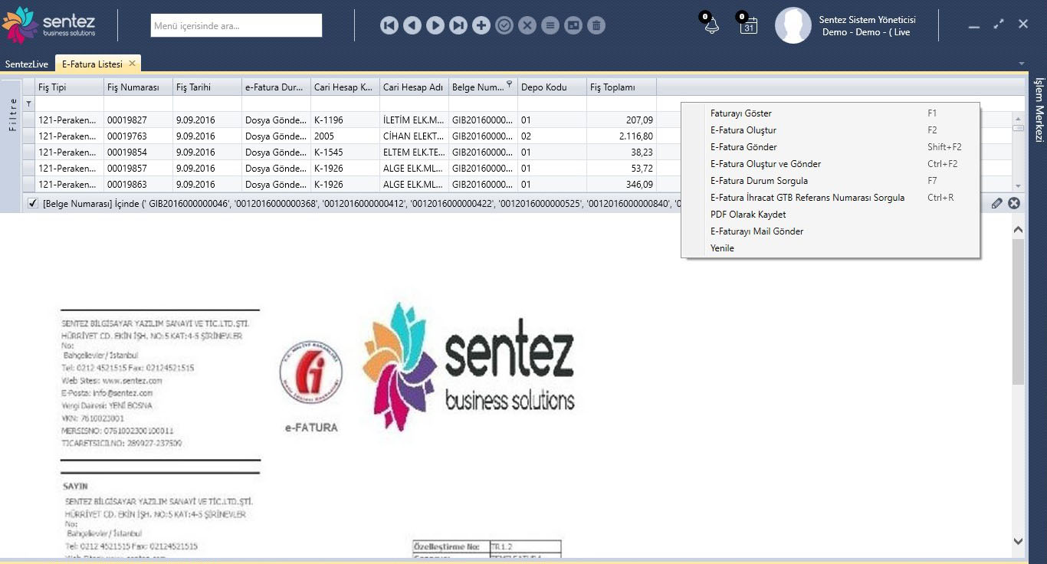Click the Fiş Numarası filter row cell
The width and height of the screenshot is (1047, 564).
(x=138, y=103)
